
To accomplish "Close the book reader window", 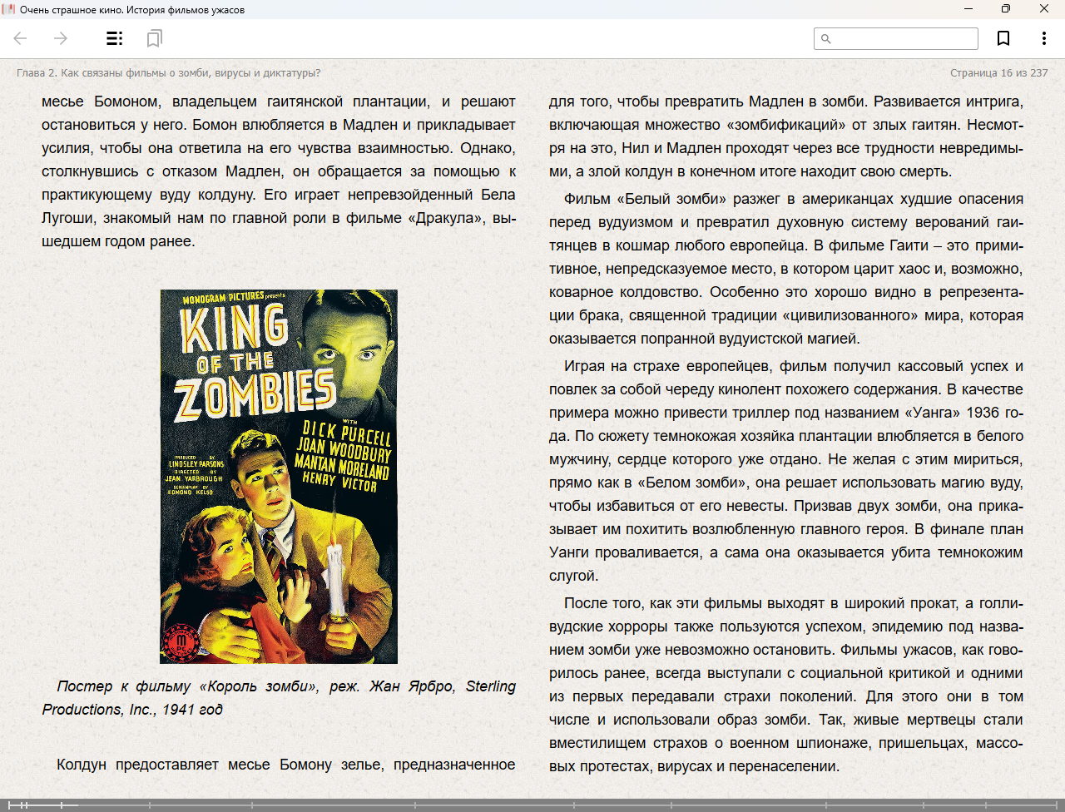I will coord(1044,9).
